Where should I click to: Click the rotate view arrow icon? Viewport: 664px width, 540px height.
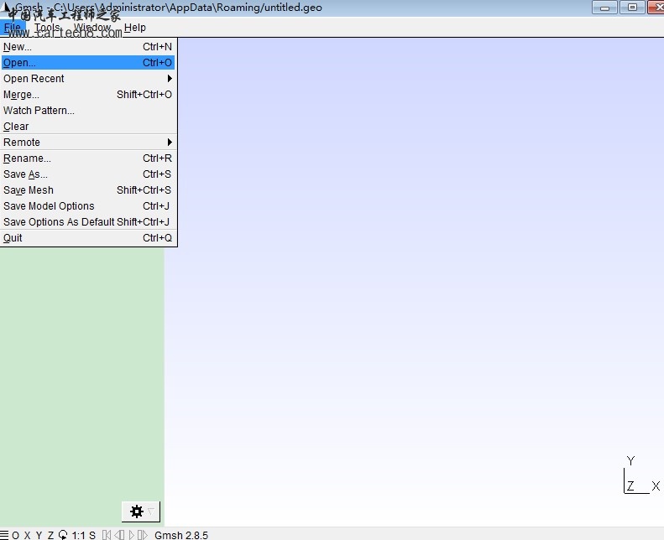(x=63, y=535)
